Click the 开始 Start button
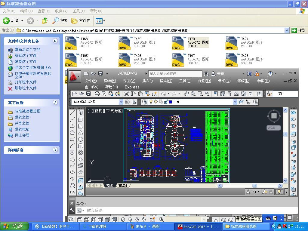 point(14,226)
